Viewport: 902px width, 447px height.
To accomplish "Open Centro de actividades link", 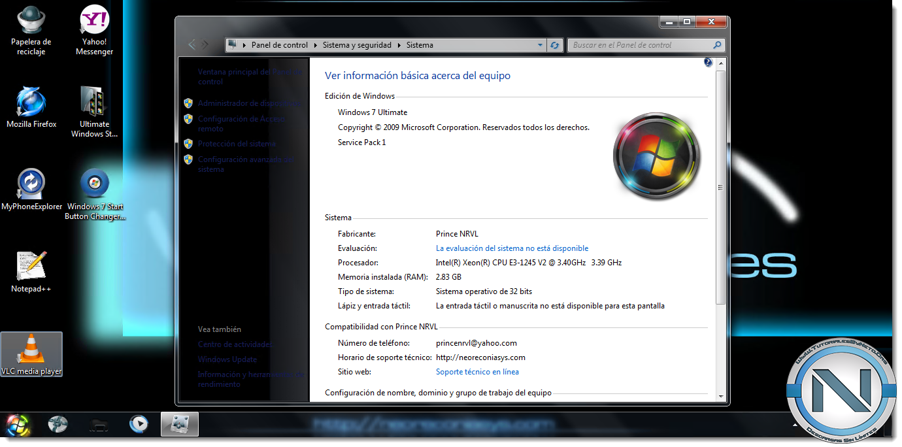I will [235, 344].
